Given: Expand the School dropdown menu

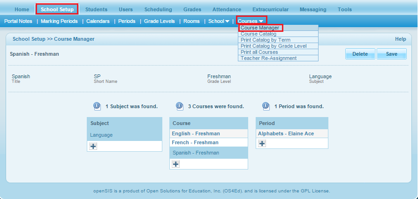Looking at the screenshot, I should [219, 21].
